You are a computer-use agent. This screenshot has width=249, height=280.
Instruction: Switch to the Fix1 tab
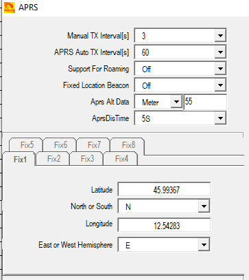(19, 159)
